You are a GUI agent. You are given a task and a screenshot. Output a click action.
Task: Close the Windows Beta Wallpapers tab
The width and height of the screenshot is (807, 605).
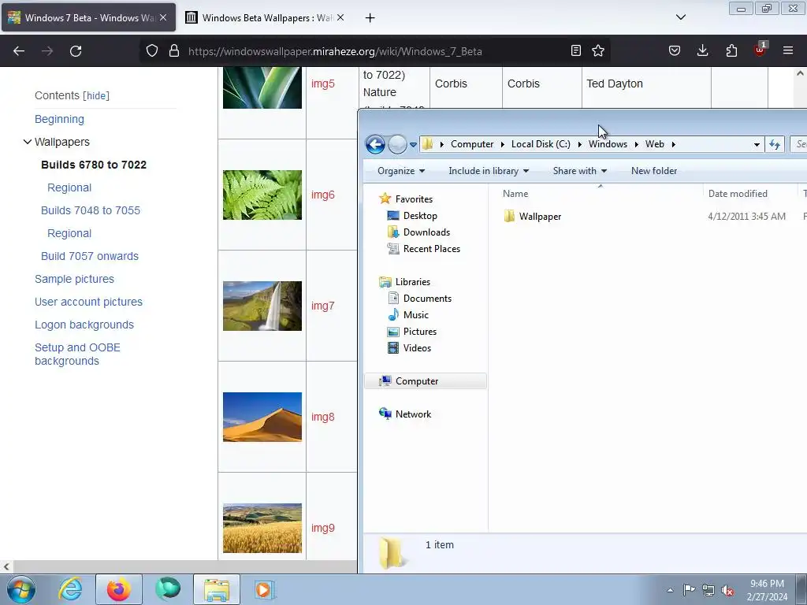coord(340,17)
